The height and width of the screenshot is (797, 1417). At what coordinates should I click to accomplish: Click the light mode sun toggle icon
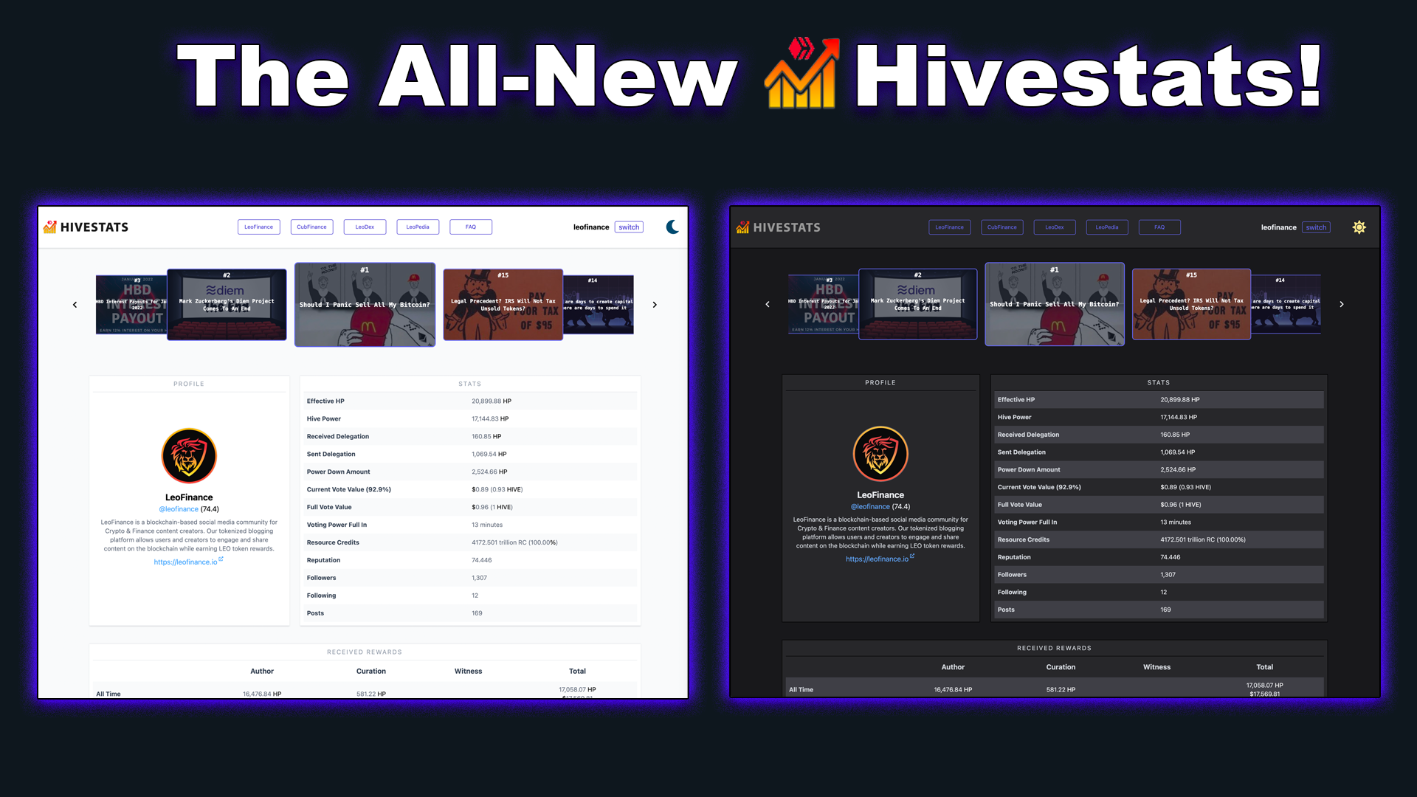pos(1359,227)
